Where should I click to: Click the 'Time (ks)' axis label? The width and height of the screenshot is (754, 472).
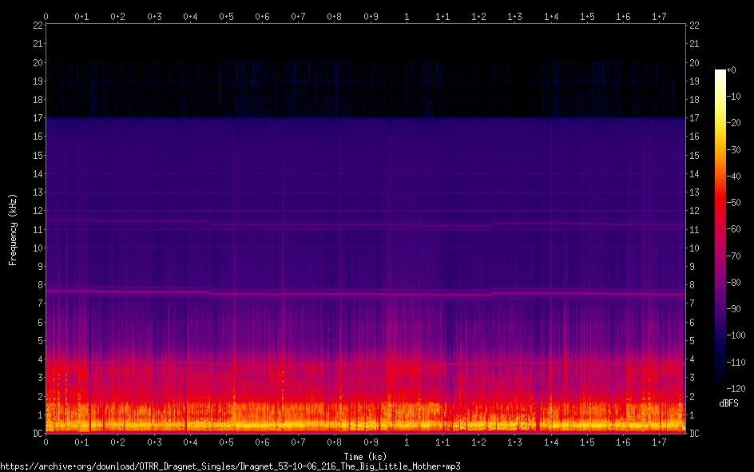(x=365, y=456)
